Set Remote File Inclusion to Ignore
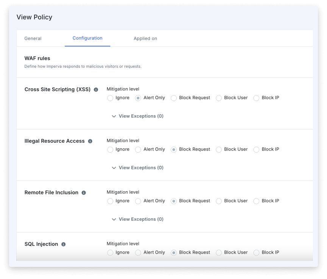The height and width of the screenshot is (279, 327). 110,201
